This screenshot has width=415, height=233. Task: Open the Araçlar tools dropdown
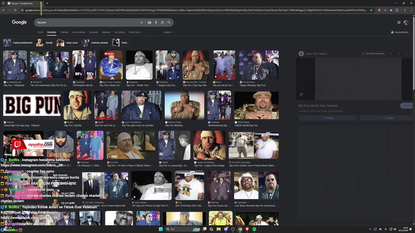(168, 32)
